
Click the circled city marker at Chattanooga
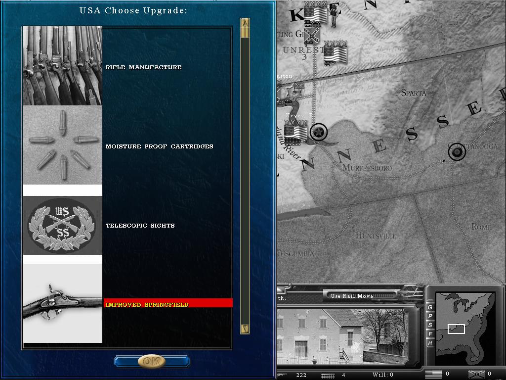click(457, 151)
